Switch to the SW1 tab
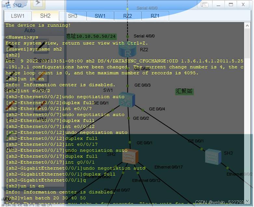The width and height of the screenshot is (254, 207). pos(100,16)
